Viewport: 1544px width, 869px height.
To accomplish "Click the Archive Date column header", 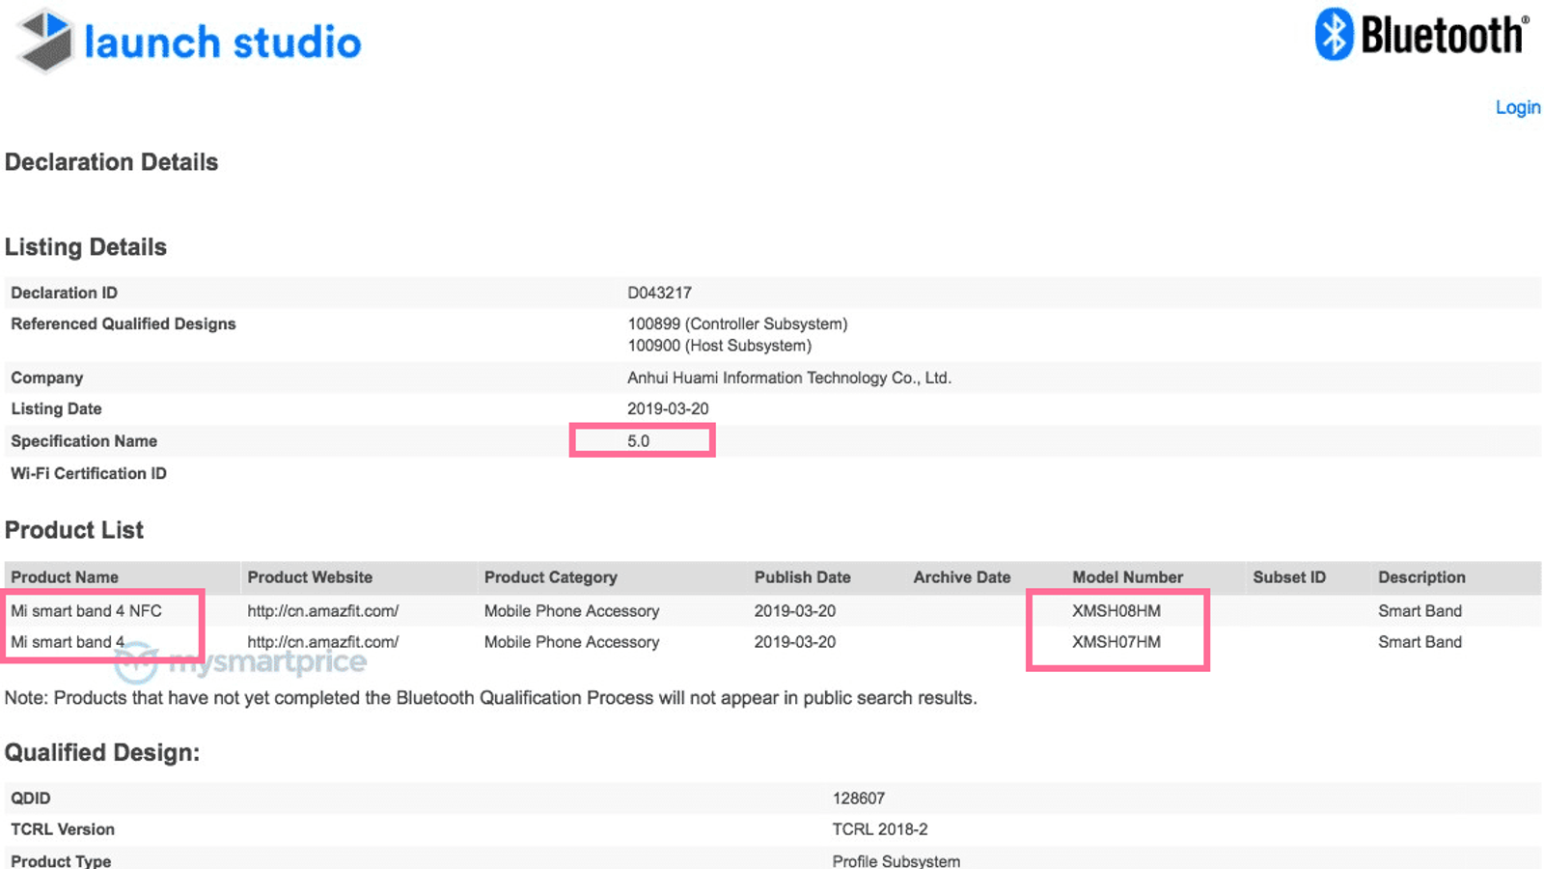I will [961, 577].
